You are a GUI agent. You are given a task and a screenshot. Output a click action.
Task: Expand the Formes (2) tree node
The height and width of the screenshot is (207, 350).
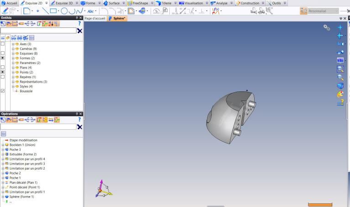[13, 58]
